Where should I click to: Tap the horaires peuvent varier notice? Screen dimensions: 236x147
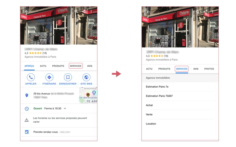tap(60, 120)
